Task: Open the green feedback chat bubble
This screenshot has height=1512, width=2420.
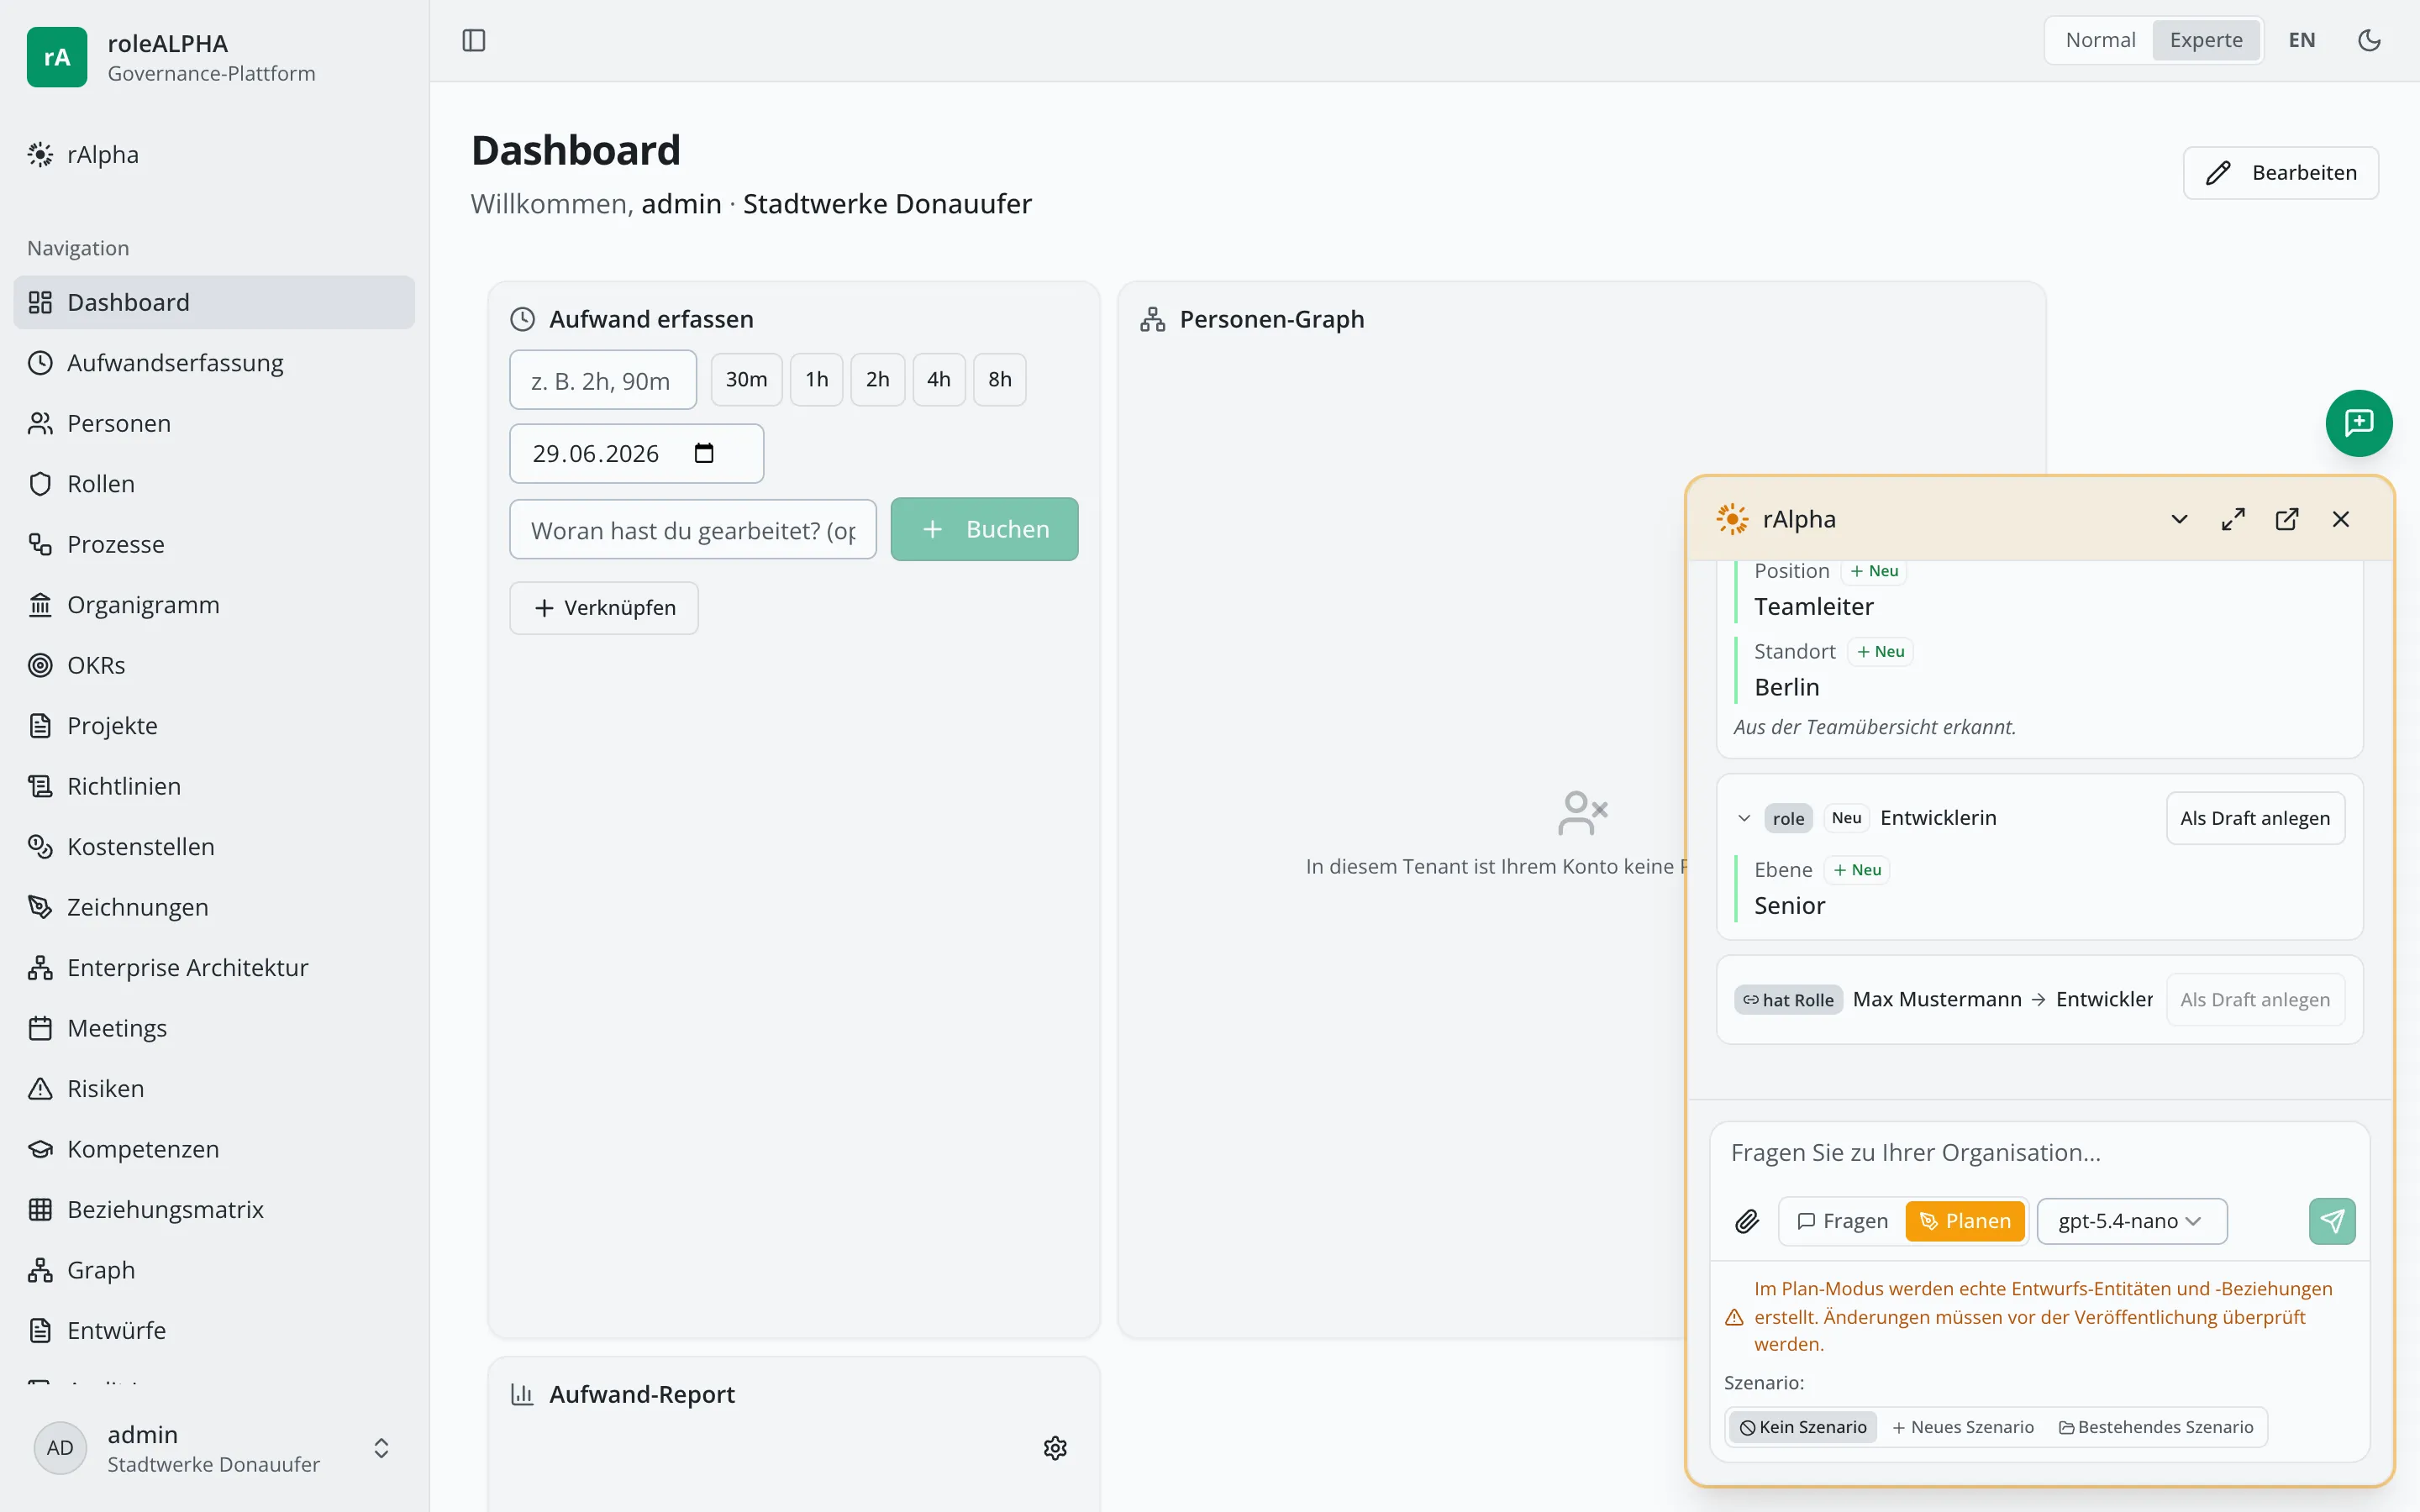Action: point(2358,423)
